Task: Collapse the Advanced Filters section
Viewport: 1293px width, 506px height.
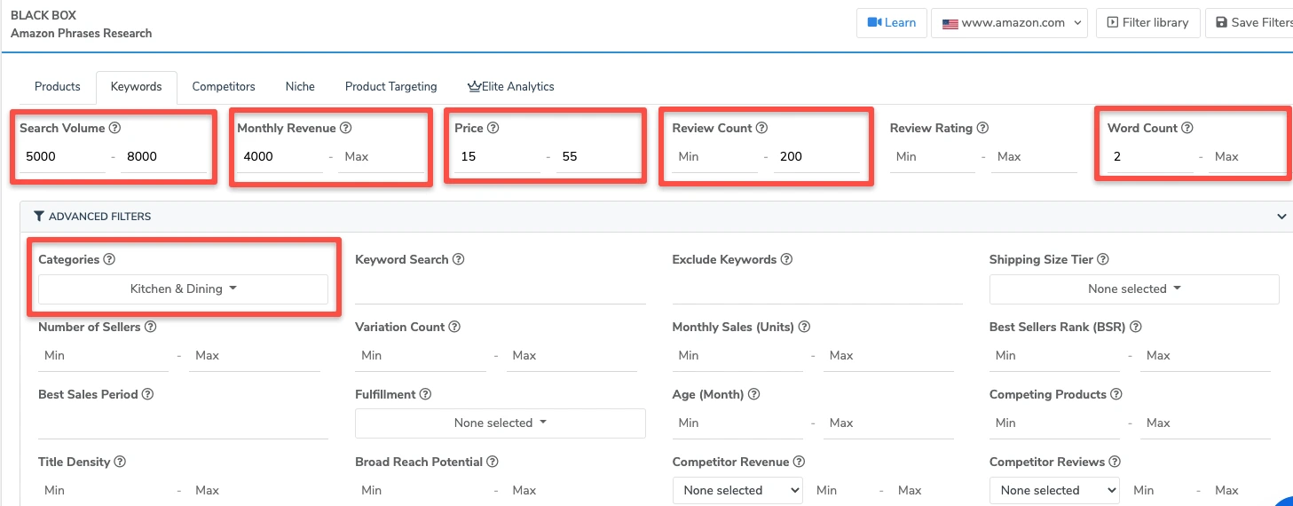Action: [1281, 217]
